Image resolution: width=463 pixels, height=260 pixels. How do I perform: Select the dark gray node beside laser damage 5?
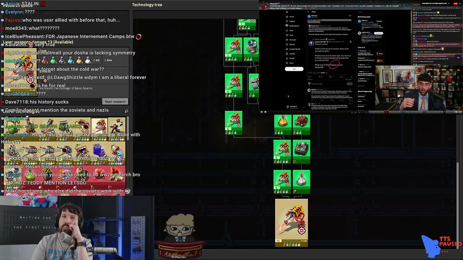[301, 152]
